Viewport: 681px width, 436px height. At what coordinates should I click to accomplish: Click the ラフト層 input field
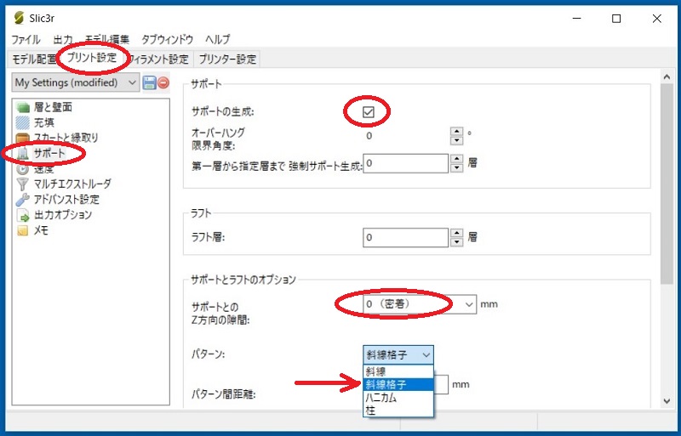(x=406, y=238)
